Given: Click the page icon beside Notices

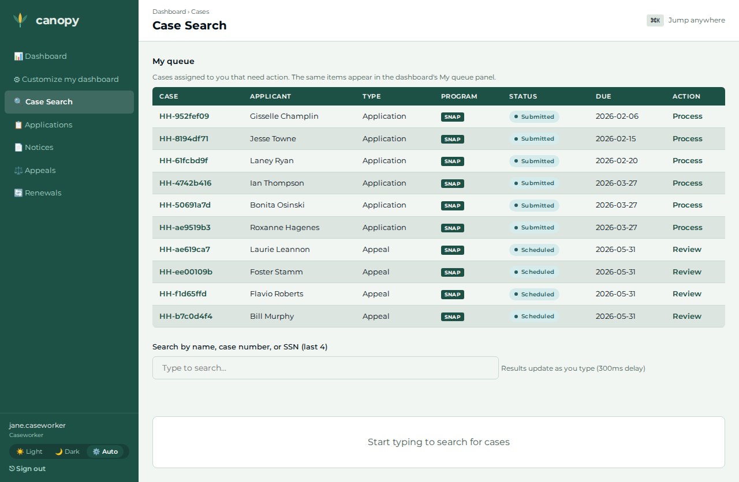Looking at the screenshot, I should (x=18, y=148).
